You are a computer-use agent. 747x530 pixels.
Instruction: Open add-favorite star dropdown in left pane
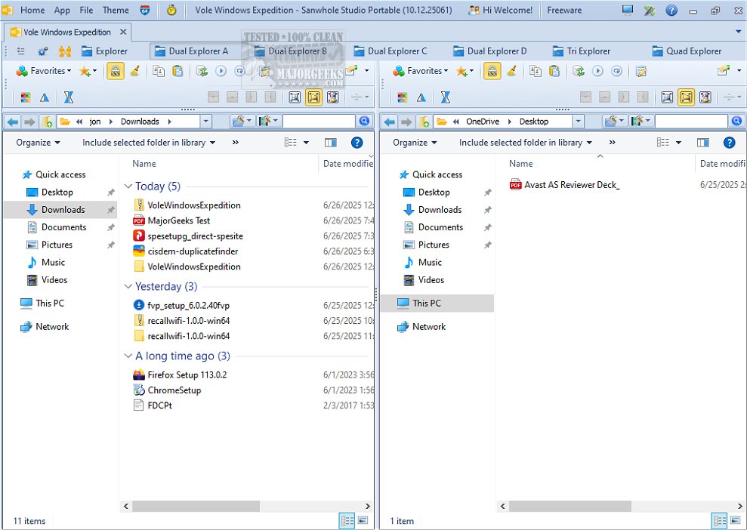[88, 72]
